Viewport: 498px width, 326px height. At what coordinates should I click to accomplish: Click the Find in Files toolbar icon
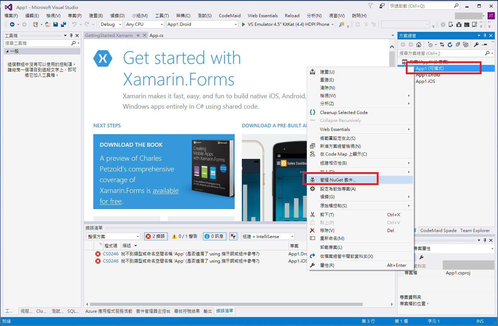click(x=342, y=24)
